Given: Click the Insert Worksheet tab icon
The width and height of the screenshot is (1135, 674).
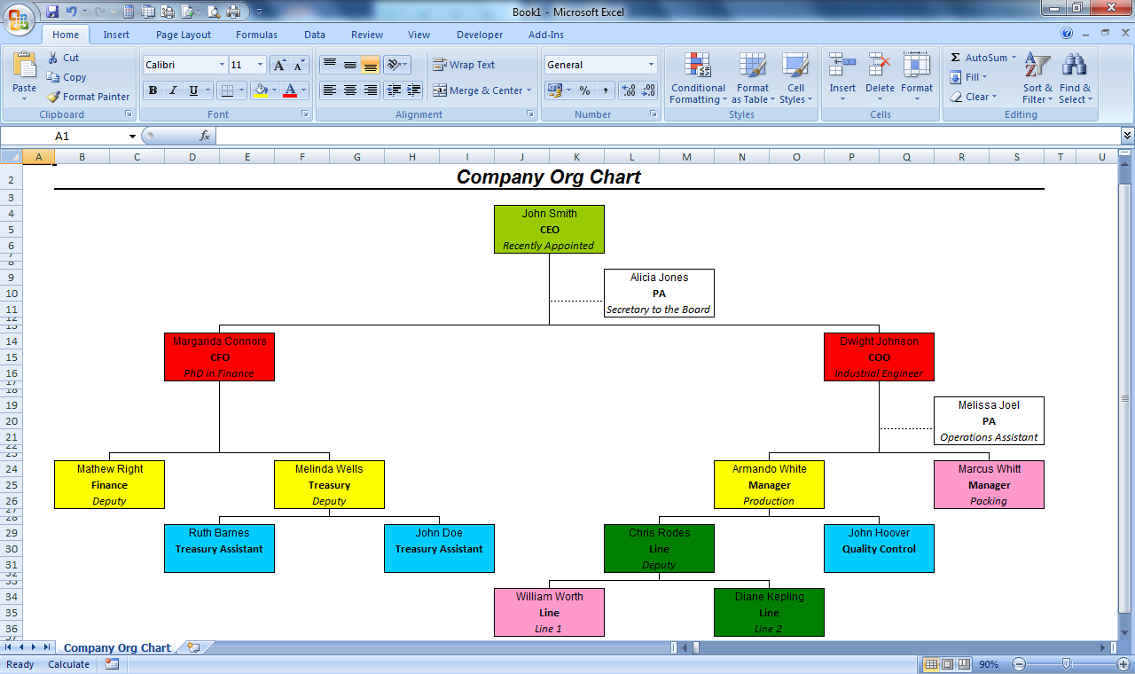Looking at the screenshot, I should pos(192,648).
